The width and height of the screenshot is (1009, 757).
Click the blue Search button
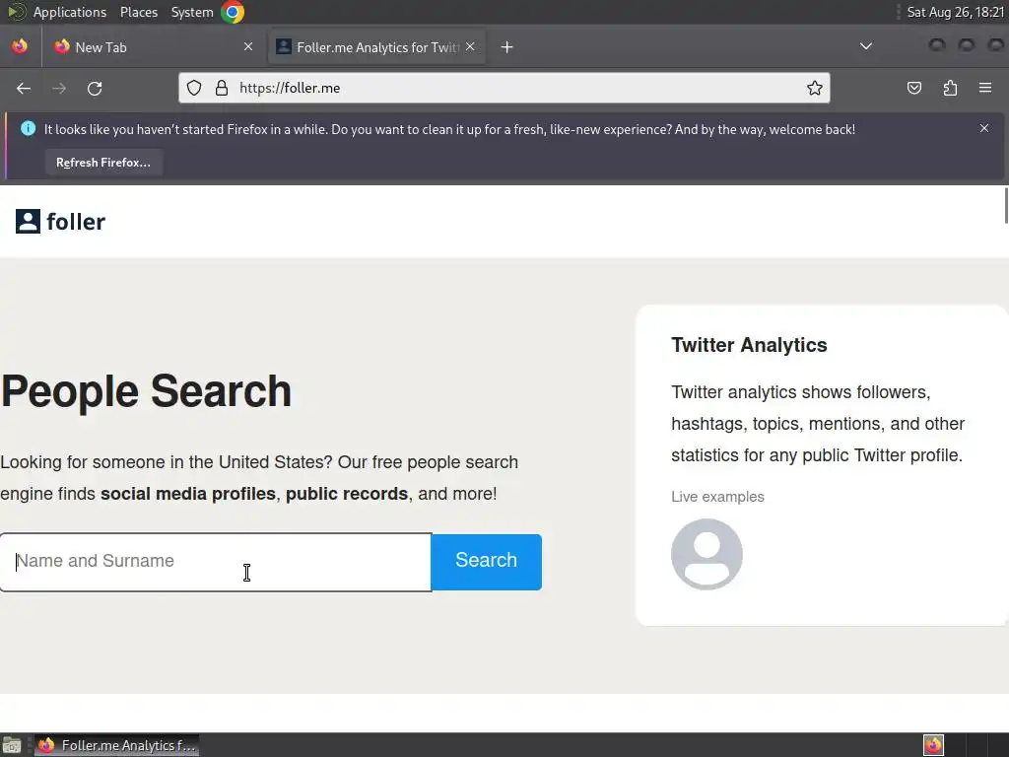(x=487, y=562)
